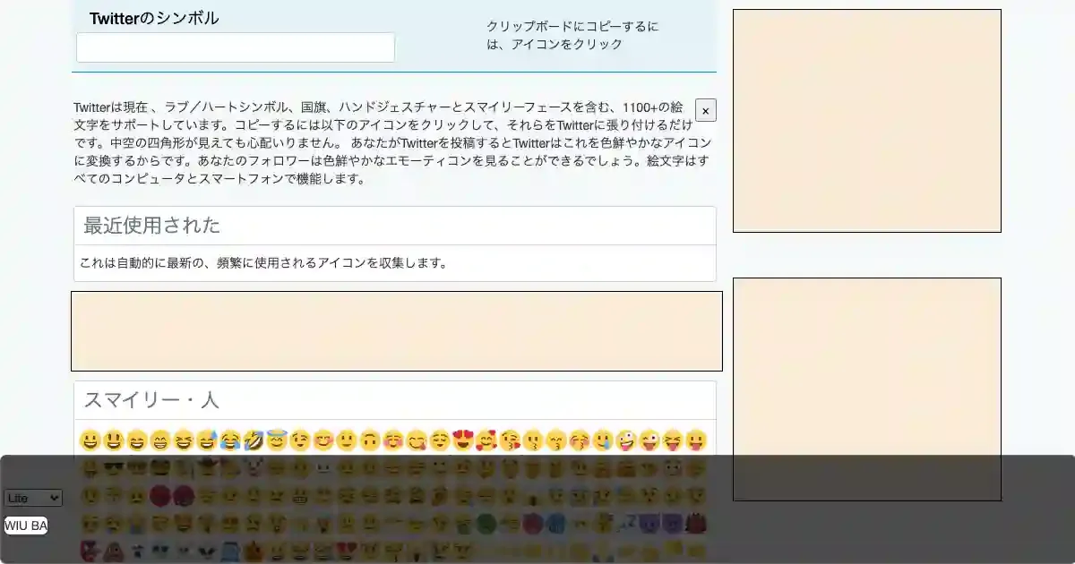Screen dimensions: 1075x564
Task: Copy the face blowing a kiss emoji
Action: coord(510,440)
